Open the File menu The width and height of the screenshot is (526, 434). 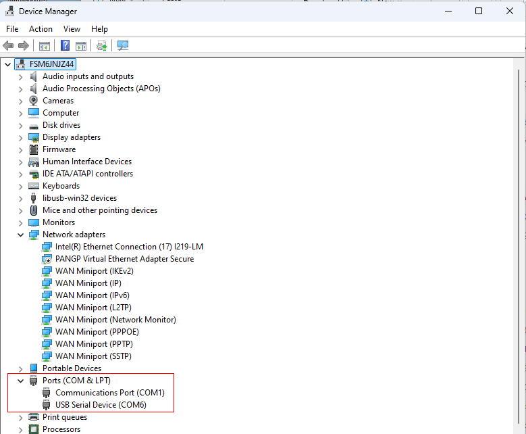[x=12, y=29]
